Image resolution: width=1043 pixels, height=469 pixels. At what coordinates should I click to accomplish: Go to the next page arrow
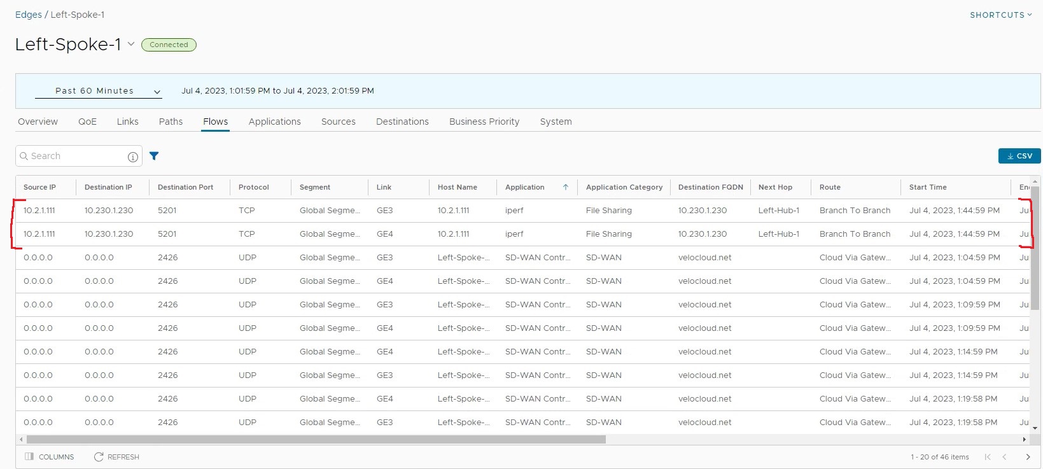click(1028, 457)
